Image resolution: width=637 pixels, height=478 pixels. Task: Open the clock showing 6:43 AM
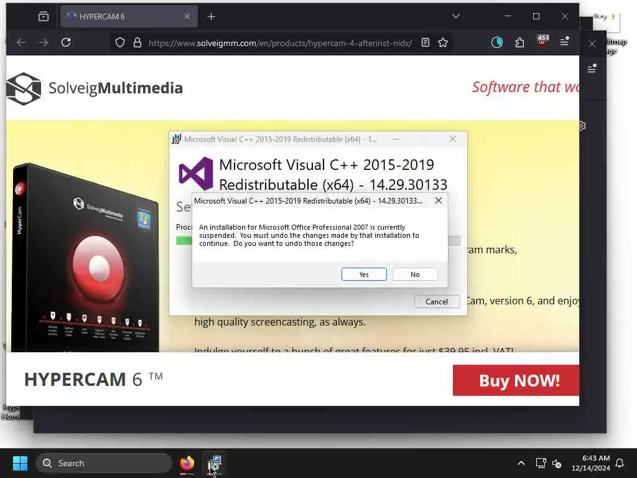591,463
